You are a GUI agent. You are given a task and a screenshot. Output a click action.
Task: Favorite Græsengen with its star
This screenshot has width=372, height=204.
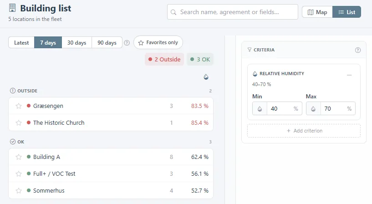(19, 106)
